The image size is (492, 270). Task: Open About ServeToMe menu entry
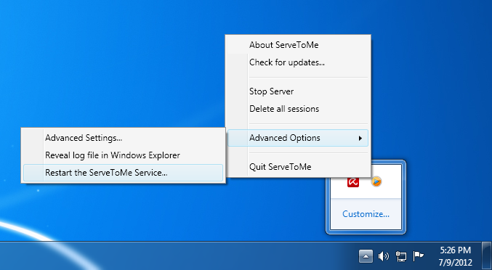point(298,45)
